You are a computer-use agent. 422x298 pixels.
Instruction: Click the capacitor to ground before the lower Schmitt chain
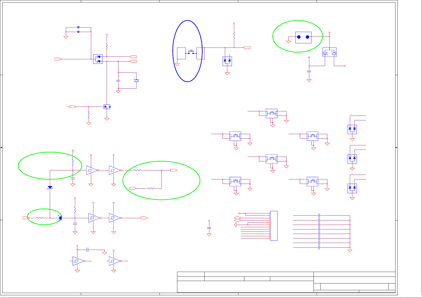point(75,223)
